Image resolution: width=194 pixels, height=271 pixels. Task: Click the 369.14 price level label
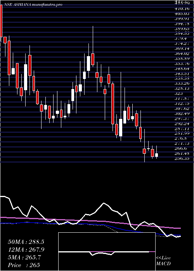coord(183,48)
